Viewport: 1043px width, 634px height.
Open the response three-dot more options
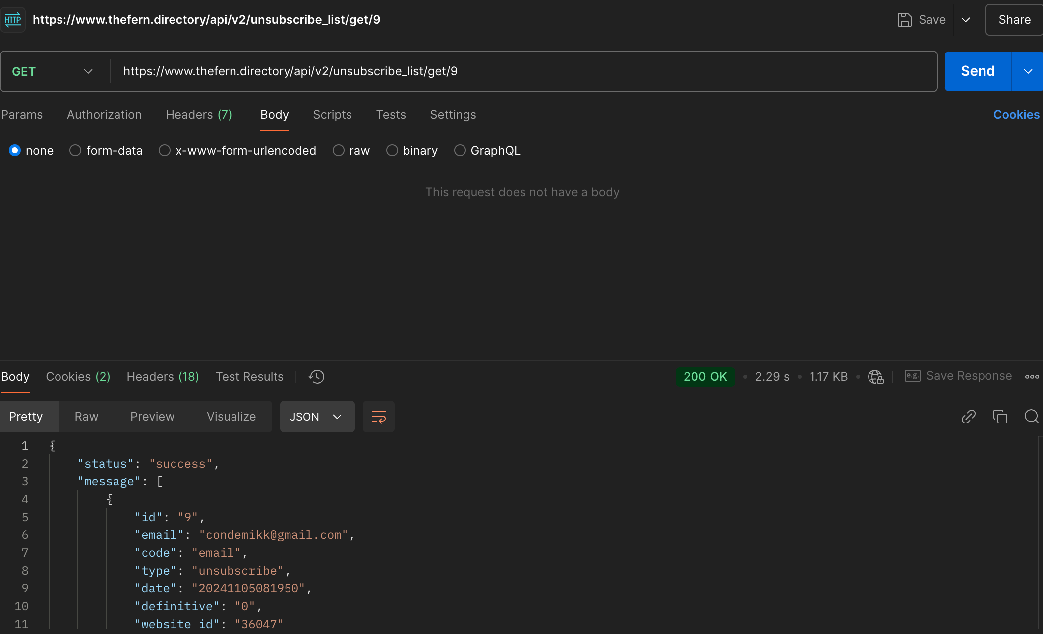click(x=1032, y=377)
